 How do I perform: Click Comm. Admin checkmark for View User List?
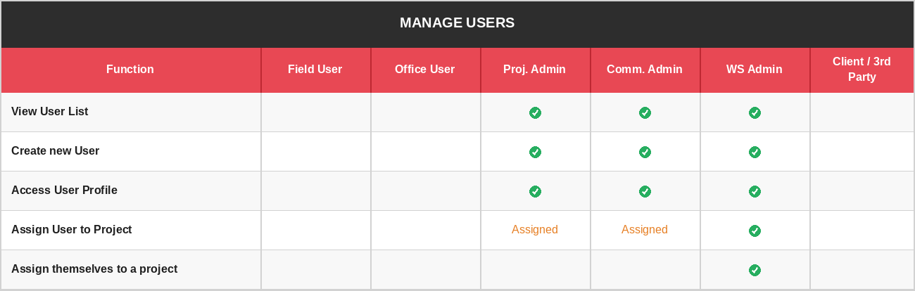point(645,112)
